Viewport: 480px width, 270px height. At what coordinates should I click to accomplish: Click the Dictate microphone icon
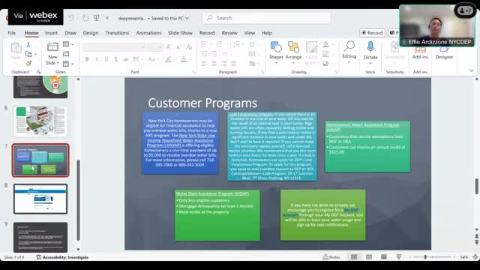coord(370,47)
